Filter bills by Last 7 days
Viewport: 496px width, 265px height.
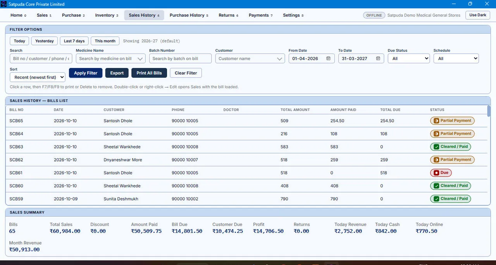pos(74,41)
